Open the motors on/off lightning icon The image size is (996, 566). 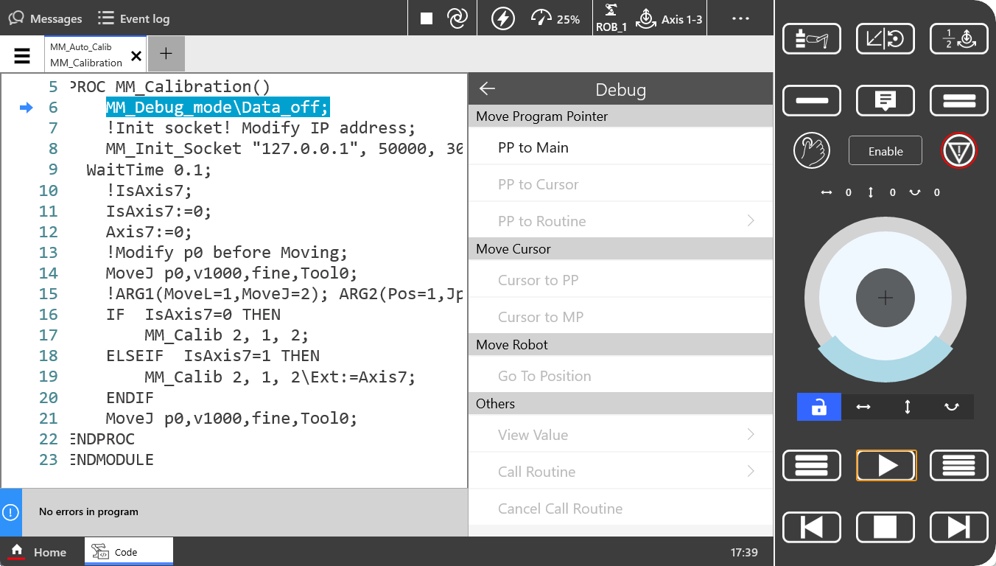[503, 18]
